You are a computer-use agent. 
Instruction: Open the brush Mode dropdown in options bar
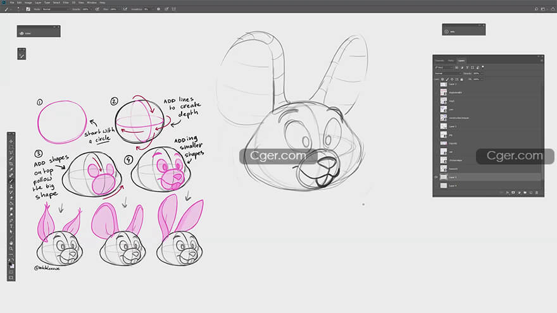tap(56, 9)
